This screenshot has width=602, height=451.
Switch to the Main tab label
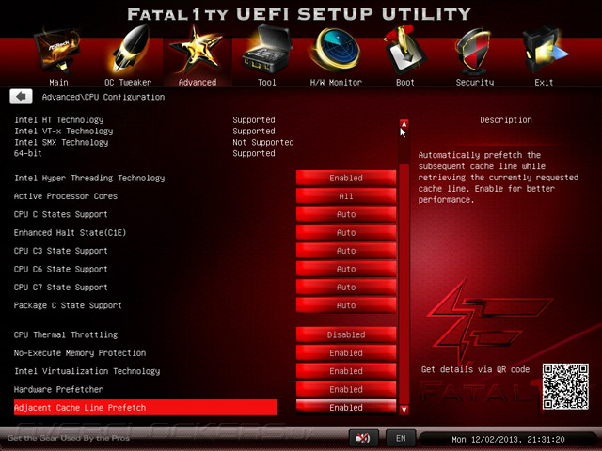58,83
